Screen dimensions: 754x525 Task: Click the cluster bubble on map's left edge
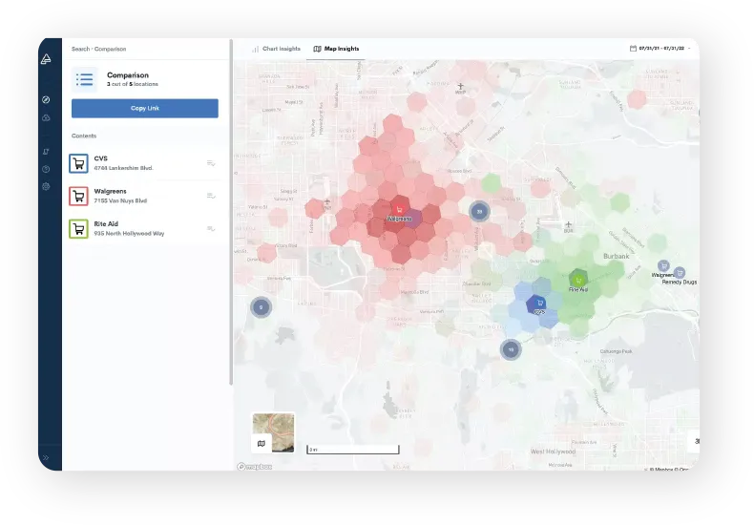[x=262, y=307]
